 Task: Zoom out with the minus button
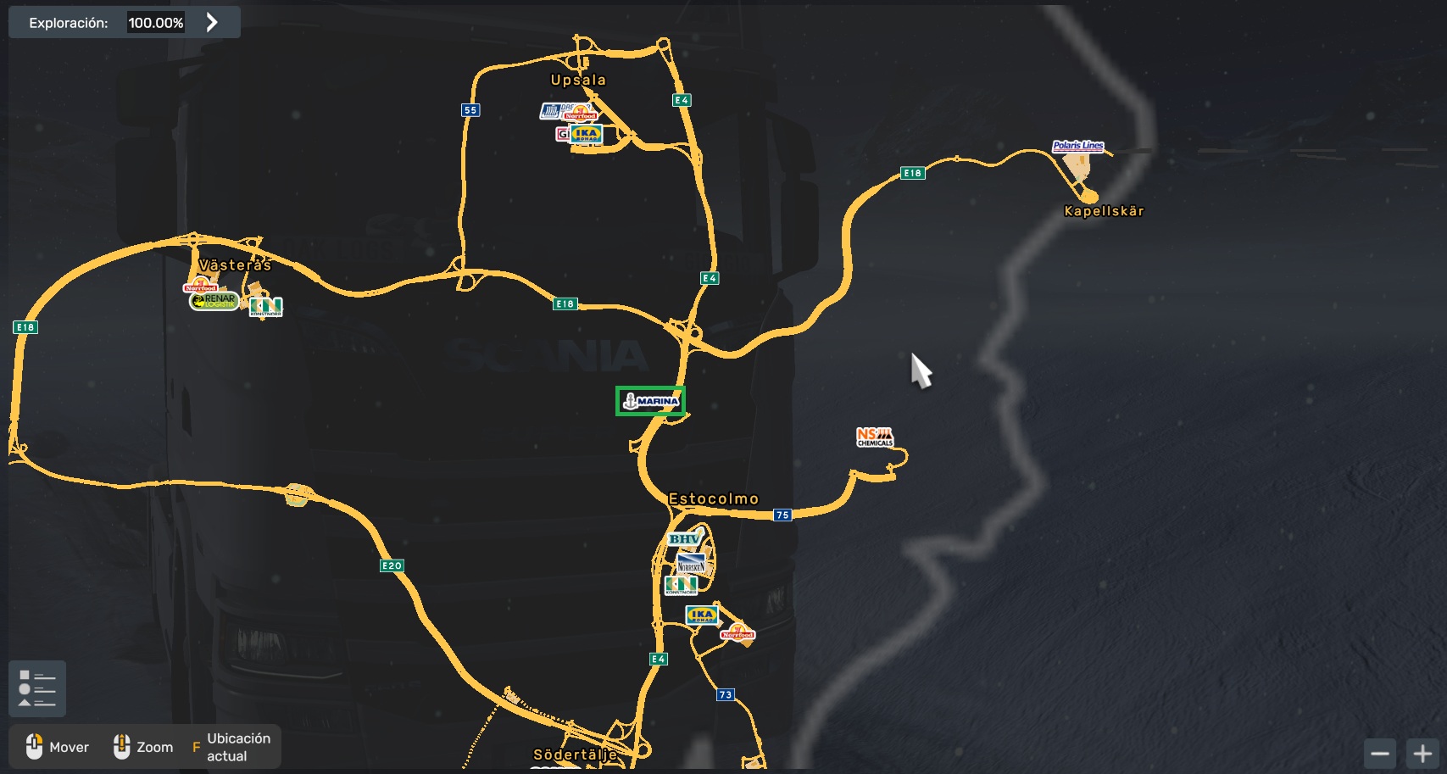(1380, 753)
